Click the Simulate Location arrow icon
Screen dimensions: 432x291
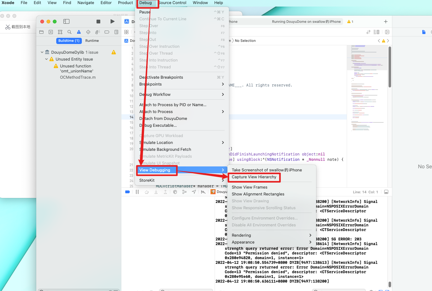[194, 192]
